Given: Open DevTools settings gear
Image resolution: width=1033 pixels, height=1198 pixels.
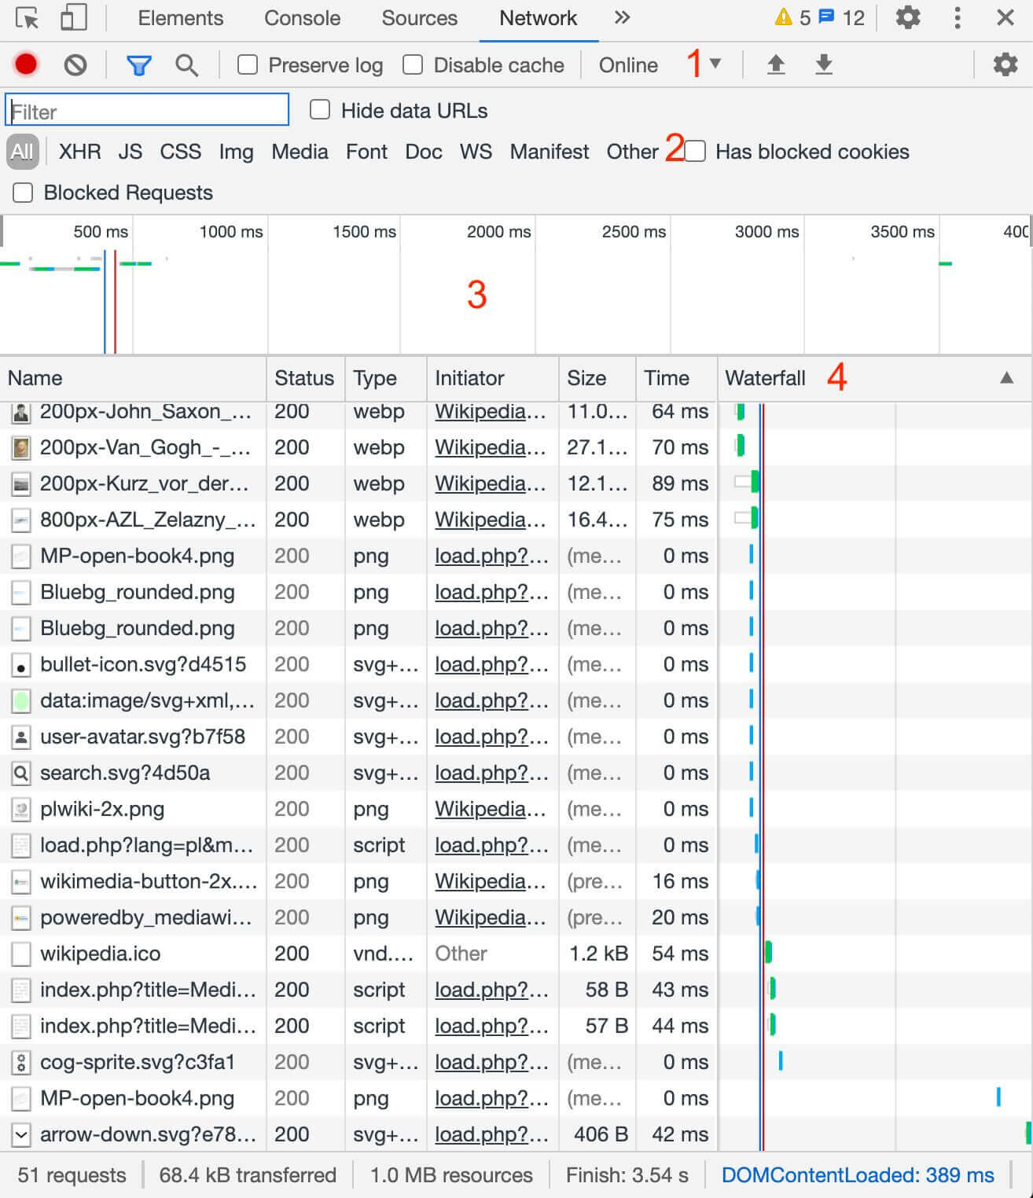Looking at the screenshot, I should [907, 17].
